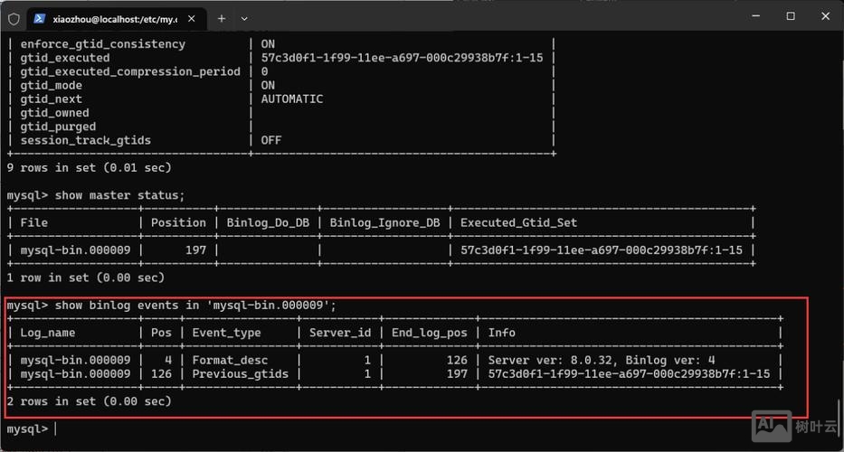The width and height of the screenshot is (844, 452).
Task: Click the Pos column header
Action: coord(161,333)
